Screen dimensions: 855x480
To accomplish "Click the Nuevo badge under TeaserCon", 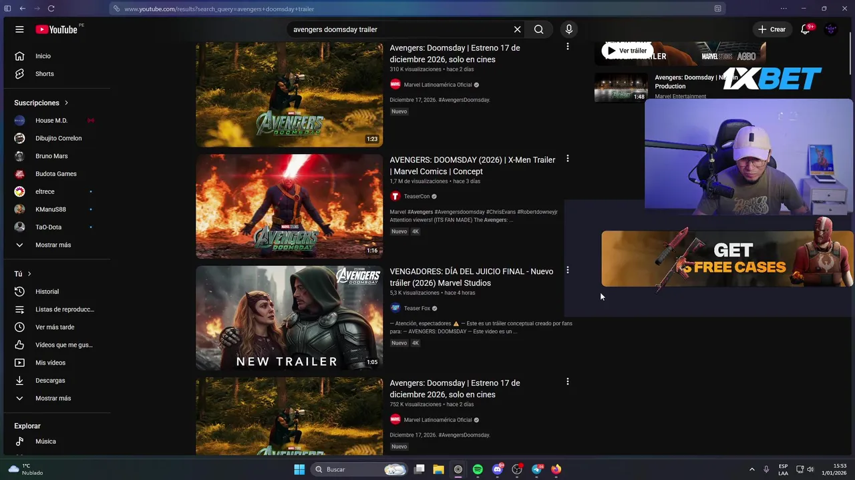I will 399,231.
